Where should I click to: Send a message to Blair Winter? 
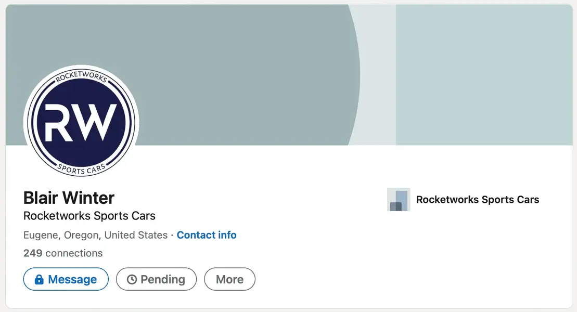[x=66, y=279]
